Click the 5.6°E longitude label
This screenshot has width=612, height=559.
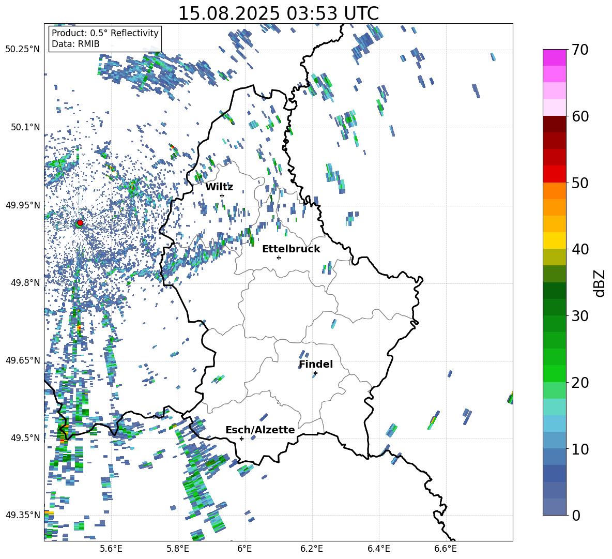(x=111, y=549)
